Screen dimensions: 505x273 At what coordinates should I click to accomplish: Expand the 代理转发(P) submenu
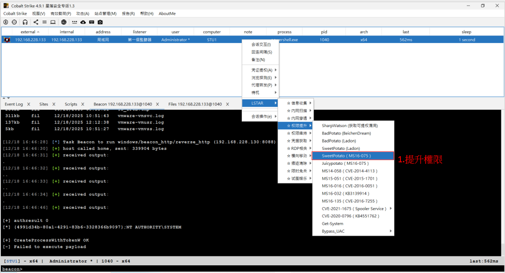[x=260, y=85]
